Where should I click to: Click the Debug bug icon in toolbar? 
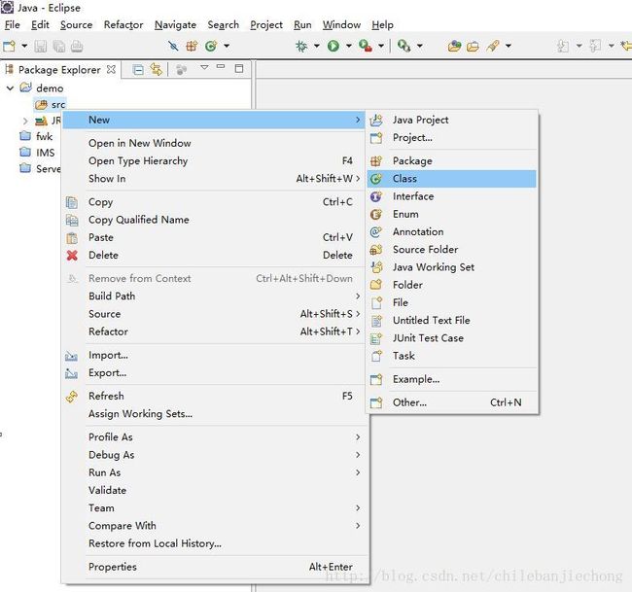301,46
